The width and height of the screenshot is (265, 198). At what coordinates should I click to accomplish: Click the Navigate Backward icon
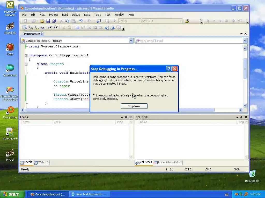[99, 21]
